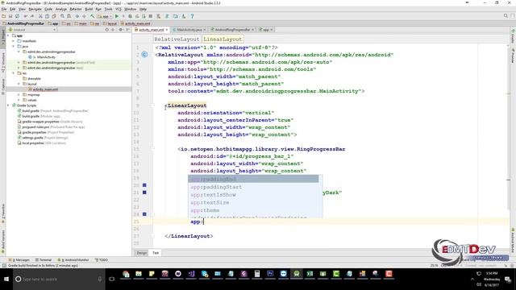Viewport: 516px width, 290px height.
Task: Click the Debug app icon
Action: pyautogui.click(x=131, y=16)
